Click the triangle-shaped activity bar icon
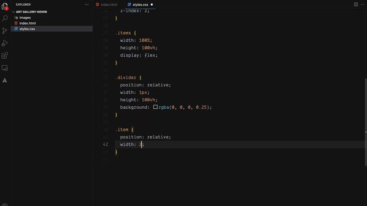The height and width of the screenshot is (206, 367). click(5, 80)
